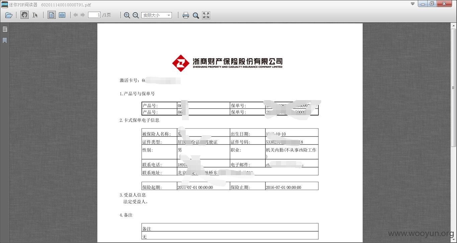Click the 证件类型 label cell
The image size is (457, 243).
(159, 141)
